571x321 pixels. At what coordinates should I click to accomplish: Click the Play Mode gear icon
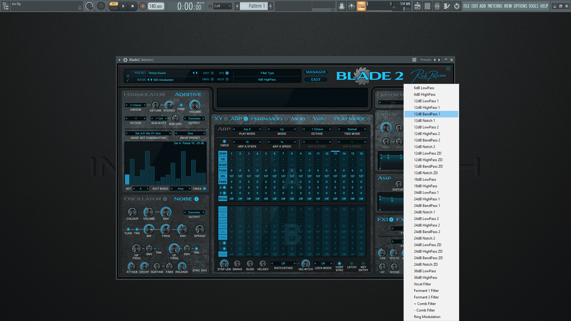369,119
